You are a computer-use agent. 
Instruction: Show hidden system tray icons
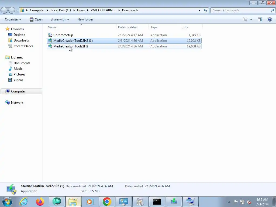[x=229, y=202]
